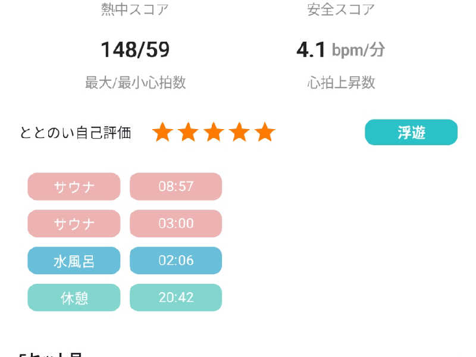Click the first orange rating star

coord(162,132)
